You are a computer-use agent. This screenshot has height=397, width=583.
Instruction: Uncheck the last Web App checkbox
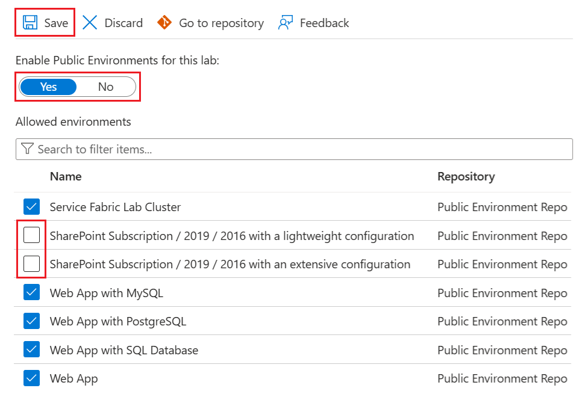point(31,378)
